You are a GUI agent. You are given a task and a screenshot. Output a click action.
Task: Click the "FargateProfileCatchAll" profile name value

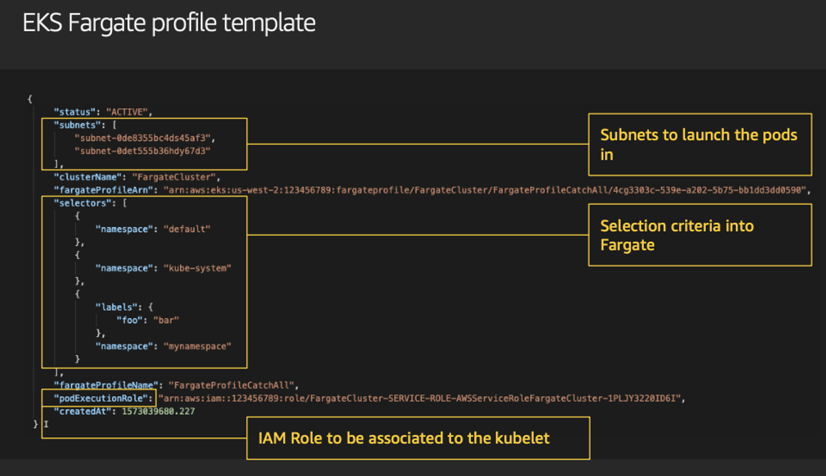(231, 385)
